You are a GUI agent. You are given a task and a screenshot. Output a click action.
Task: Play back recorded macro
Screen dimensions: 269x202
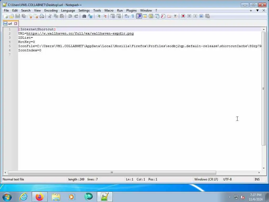(x=195, y=16)
